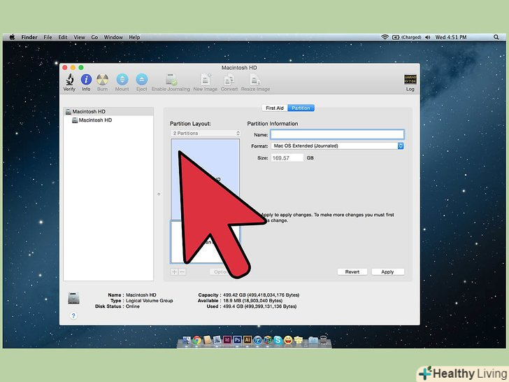The image size is (509, 382).
Task: Click the Capacity value 499.42 GB
Action: pyautogui.click(x=261, y=295)
